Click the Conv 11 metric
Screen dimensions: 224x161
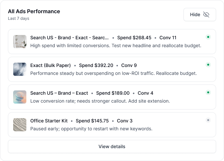coord(168,38)
